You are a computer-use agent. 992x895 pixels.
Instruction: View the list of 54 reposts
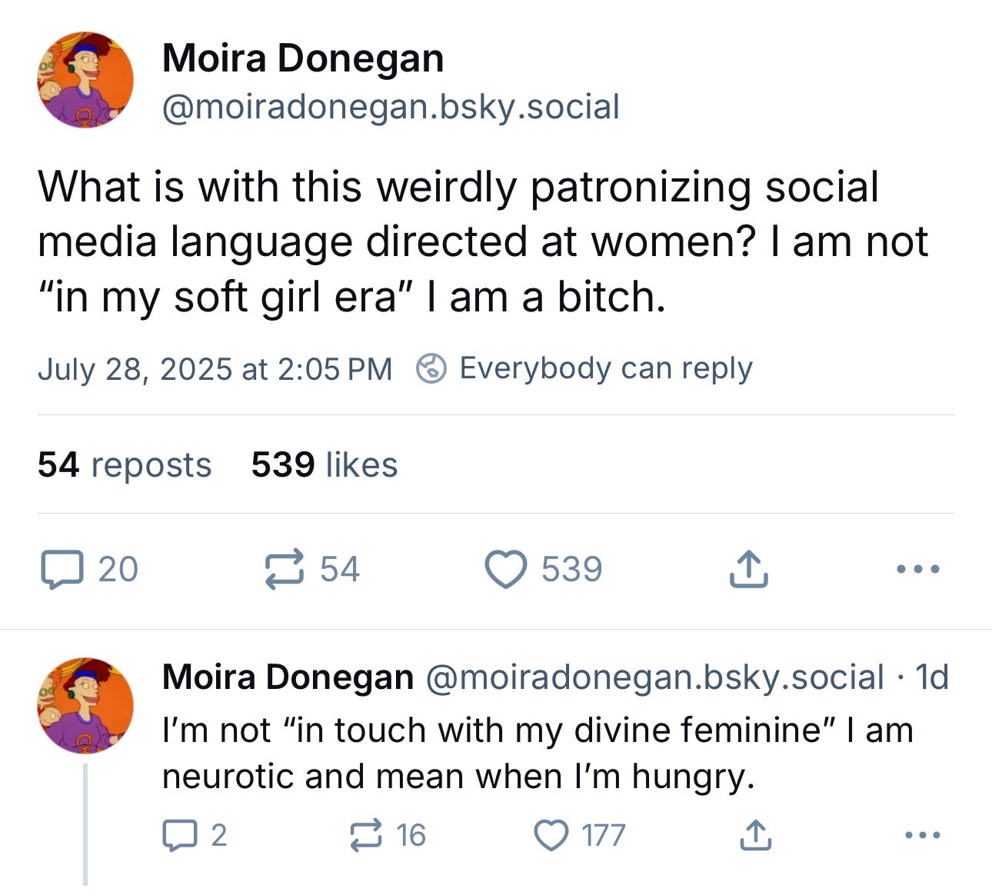pos(125,465)
